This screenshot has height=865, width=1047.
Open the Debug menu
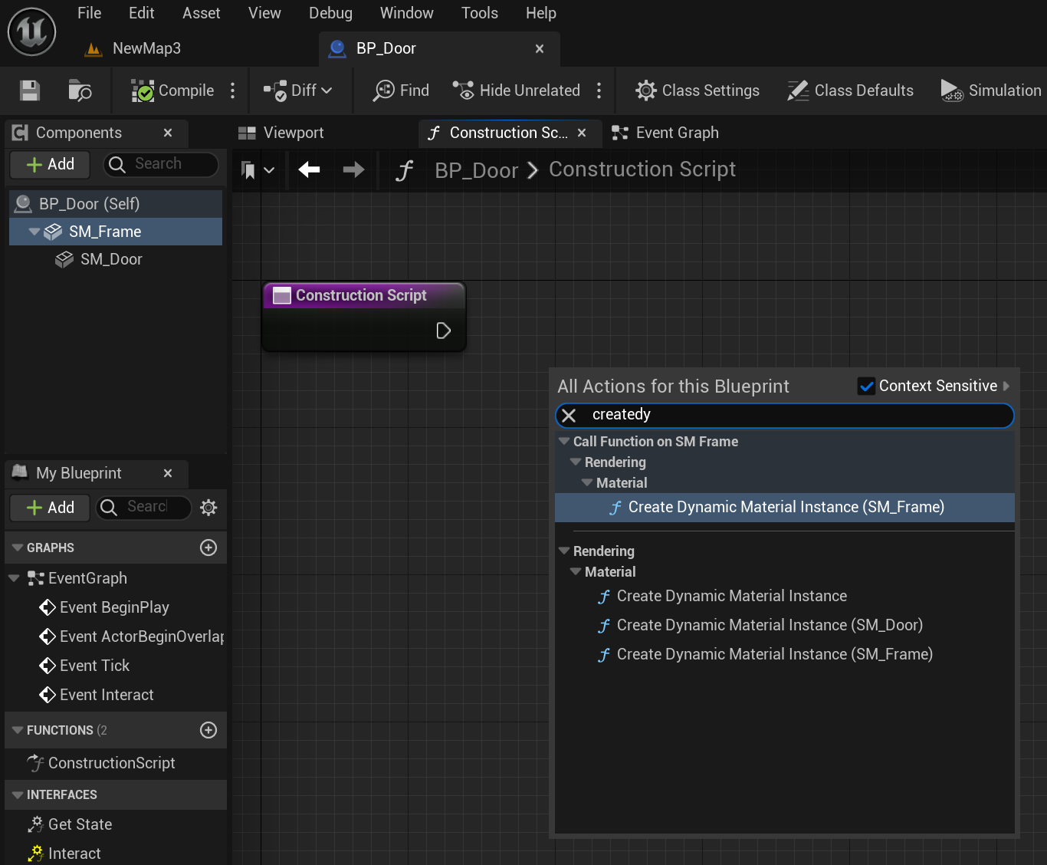click(x=330, y=13)
